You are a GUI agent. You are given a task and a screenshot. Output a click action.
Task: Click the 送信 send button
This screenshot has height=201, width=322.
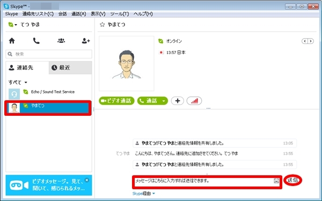coord(292,180)
